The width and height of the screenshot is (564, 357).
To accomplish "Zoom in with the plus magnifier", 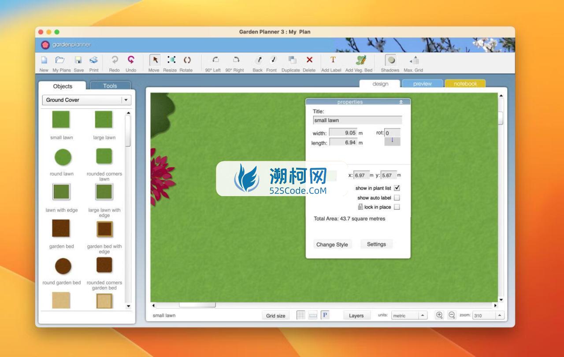I will click(x=439, y=315).
